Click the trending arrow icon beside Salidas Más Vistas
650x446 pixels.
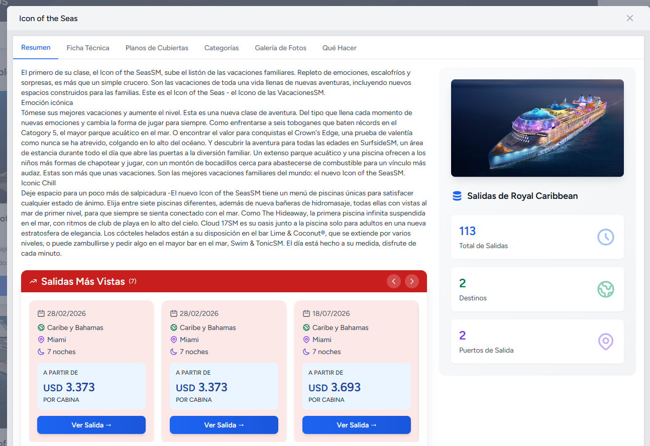tap(33, 281)
